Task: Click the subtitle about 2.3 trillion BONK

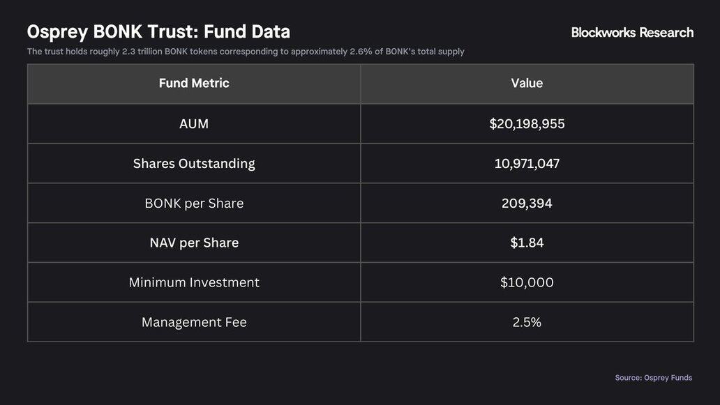Action: [246, 52]
